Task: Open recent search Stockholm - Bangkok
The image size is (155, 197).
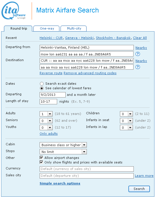Action: tap(113, 38)
